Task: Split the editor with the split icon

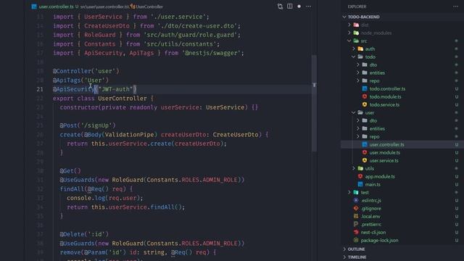Action: click(x=290, y=7)
